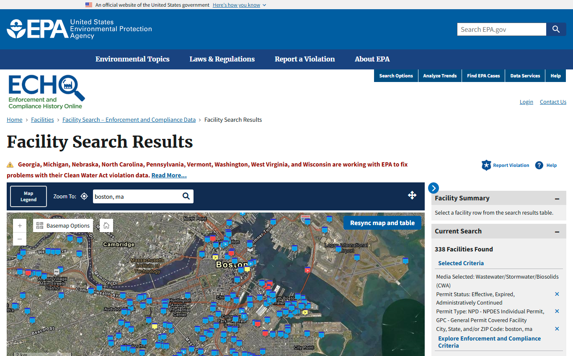Image resolution: width=573 pixels, height=356 pixels.
Task: Open Basemap Options menu
Action: 63,225
